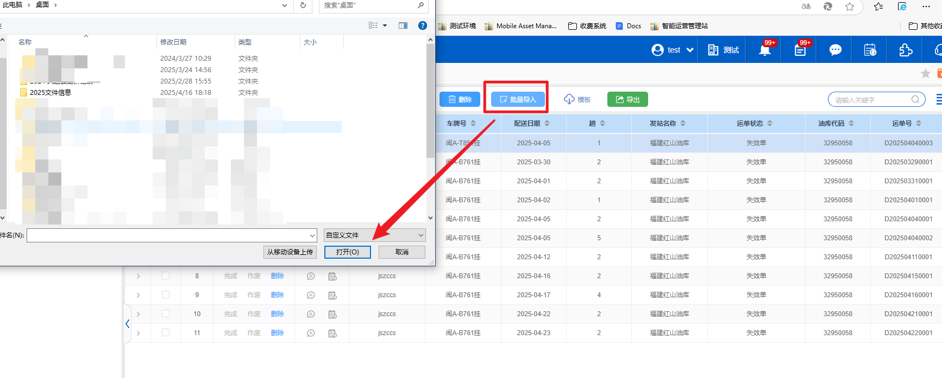Click the calendar detail icon in row 10
This screenshot has width=942, height=378.
click(332, 314)
